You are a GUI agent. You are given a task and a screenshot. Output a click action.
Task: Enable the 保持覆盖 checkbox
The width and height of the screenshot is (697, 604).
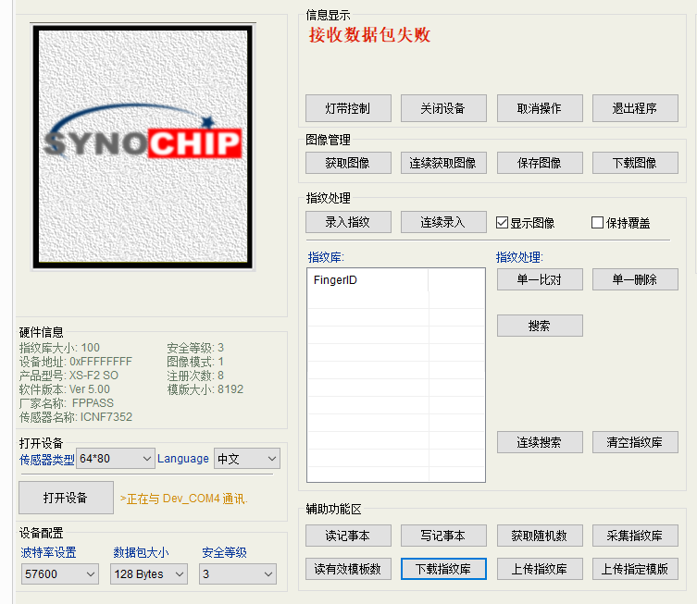click(598, 223)
